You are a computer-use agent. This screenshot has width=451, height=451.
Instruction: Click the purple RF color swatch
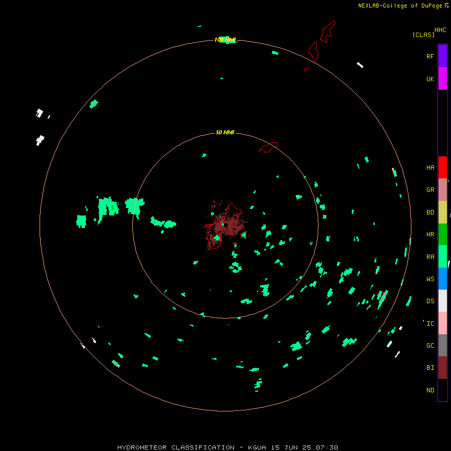[x=442, y=56]
